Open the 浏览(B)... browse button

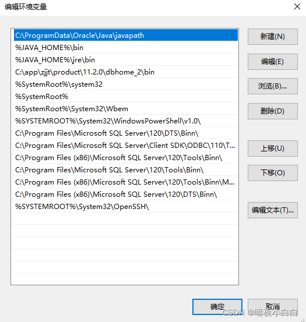pos(273,86)
